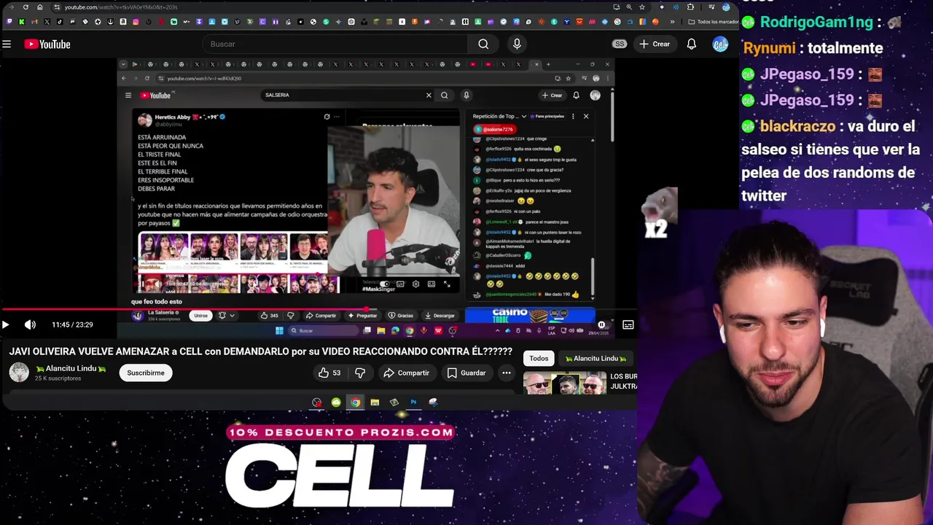Screen dimensions: 933x525
Task: Play the paused video
Action: tap(6, 325)
